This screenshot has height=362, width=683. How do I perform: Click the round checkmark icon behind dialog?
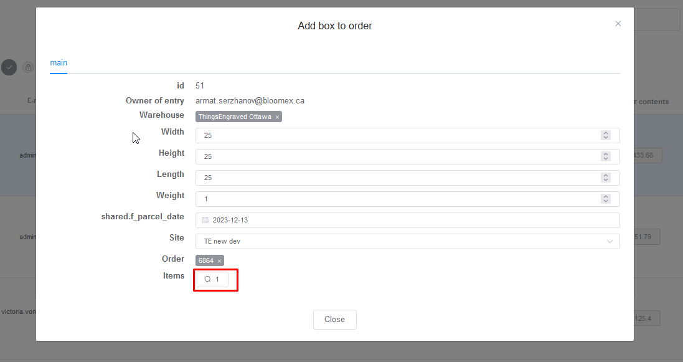[x=9, y=67]
